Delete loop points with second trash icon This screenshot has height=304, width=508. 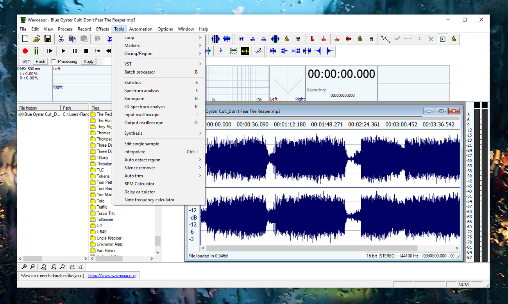pos(371,39)
